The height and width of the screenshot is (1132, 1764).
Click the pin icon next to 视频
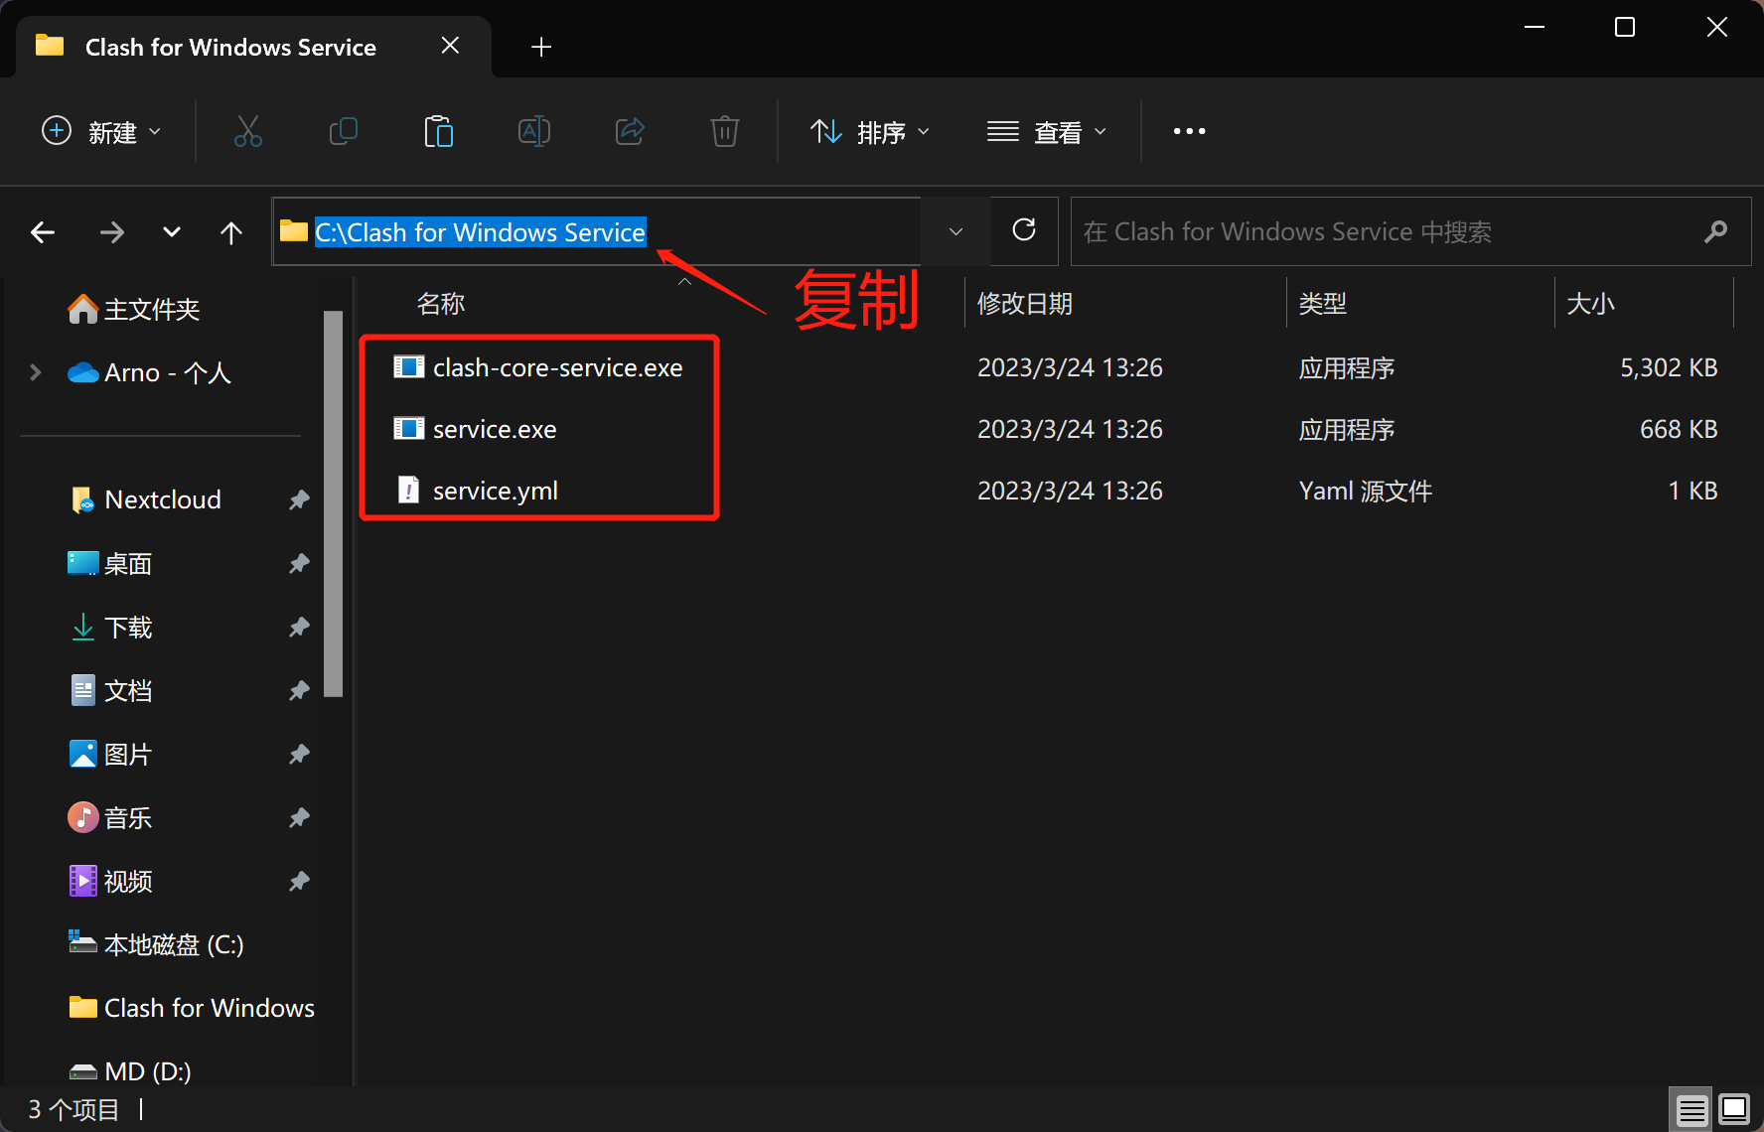(x=299, y=881)
